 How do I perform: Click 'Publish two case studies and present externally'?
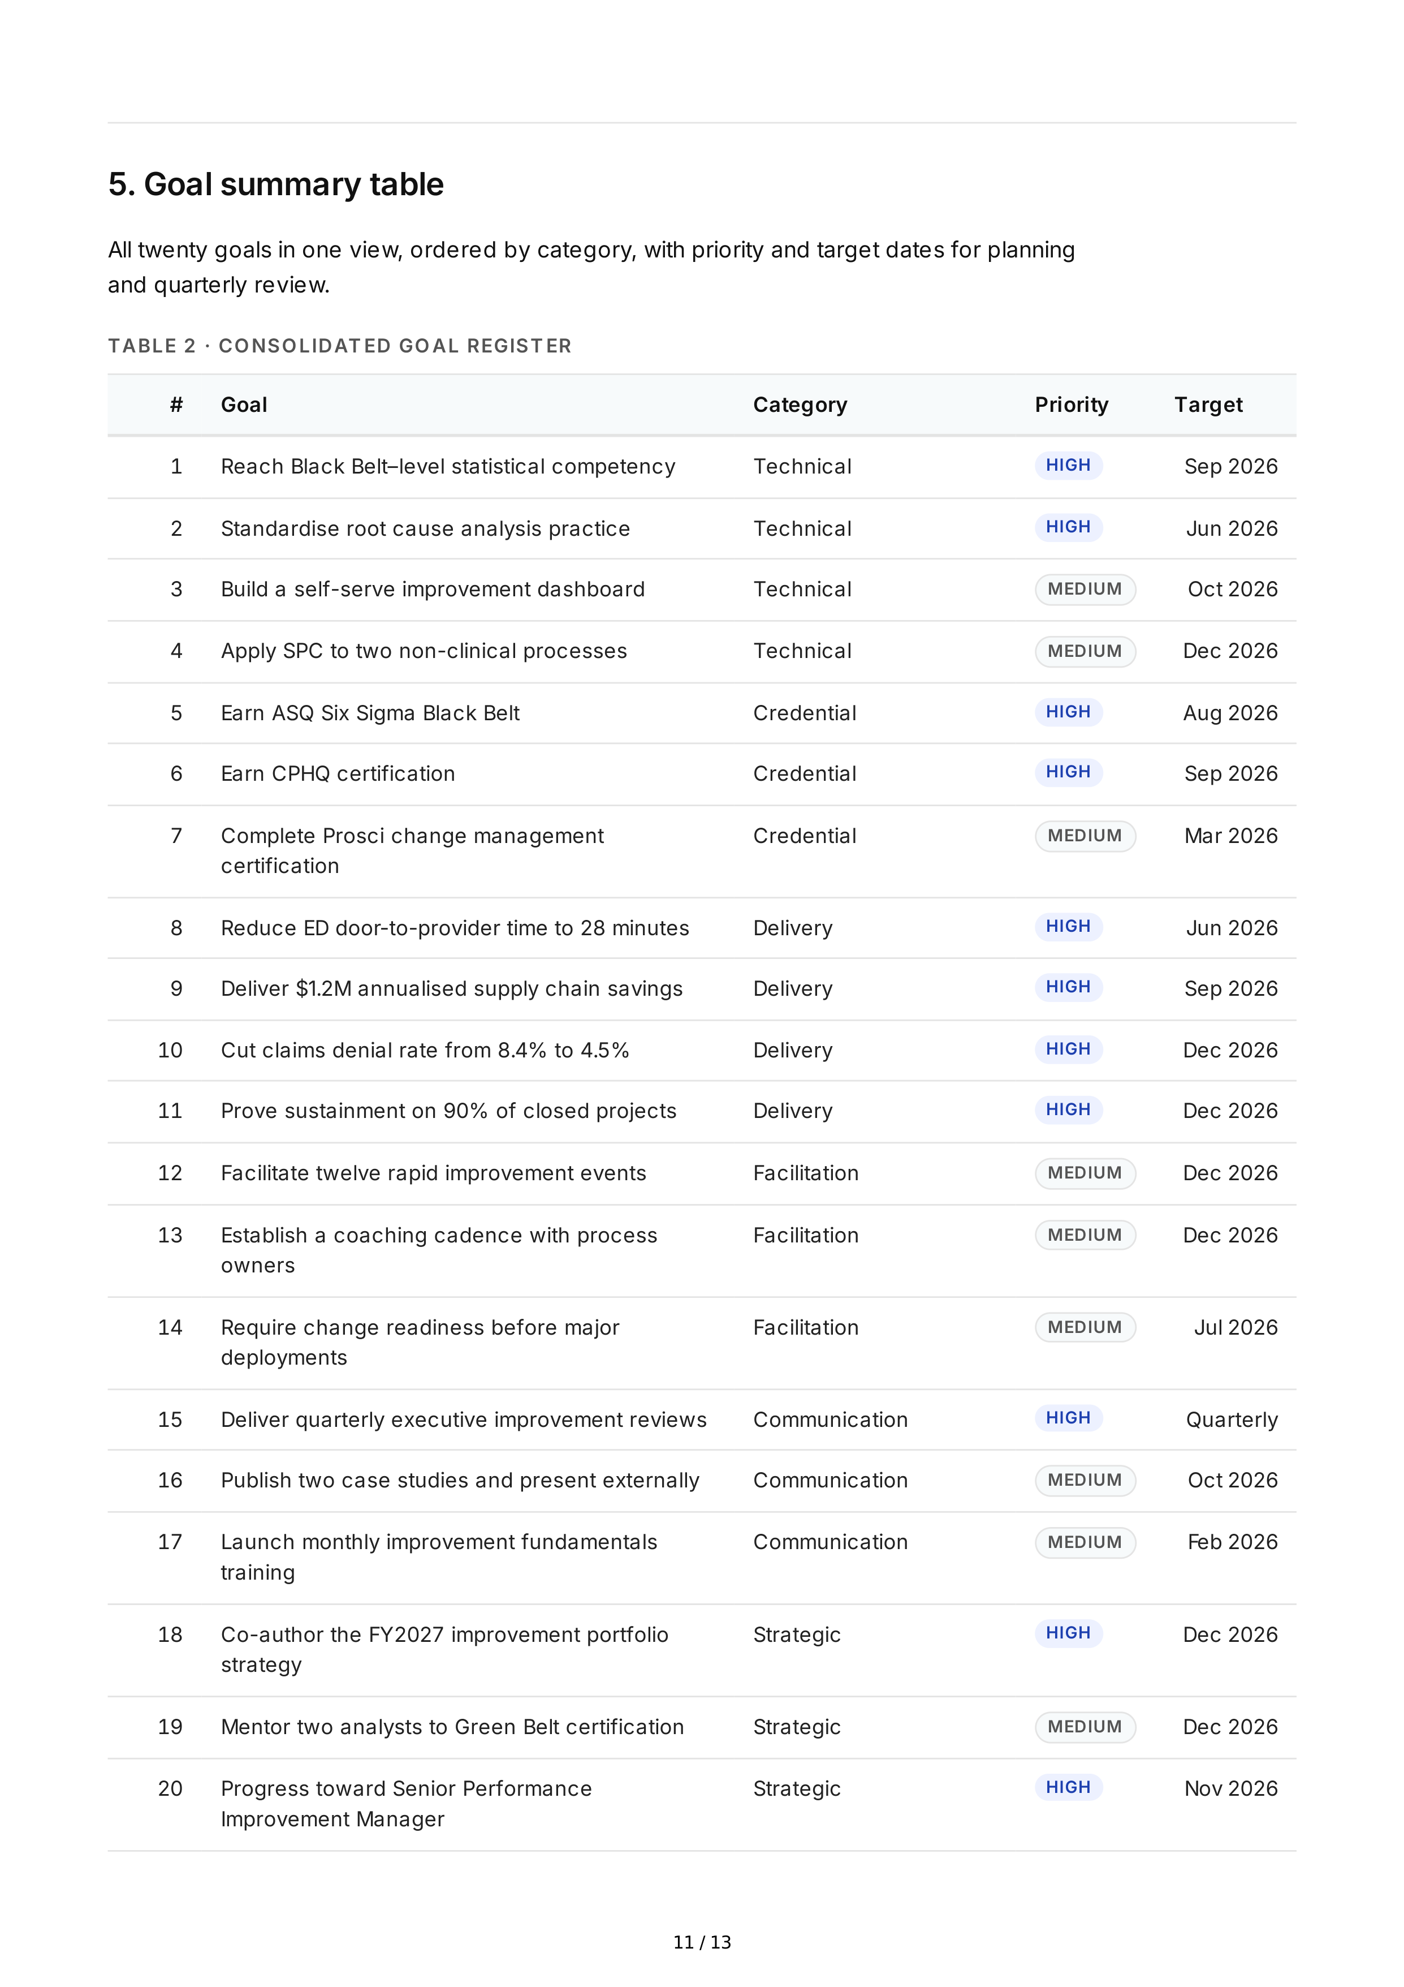click(460, 1480)
